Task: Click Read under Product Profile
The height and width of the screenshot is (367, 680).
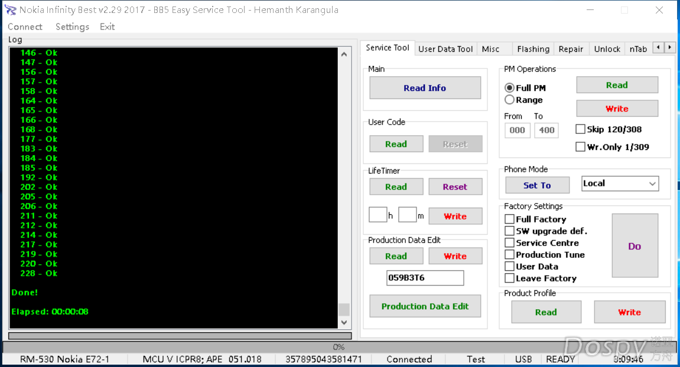Action: (x=546, y=312)
